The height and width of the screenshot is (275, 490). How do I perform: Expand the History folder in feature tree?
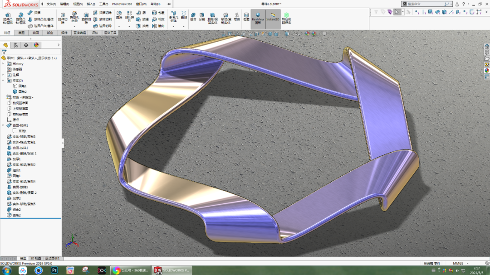pyautogui.click(x=4, y=64)
